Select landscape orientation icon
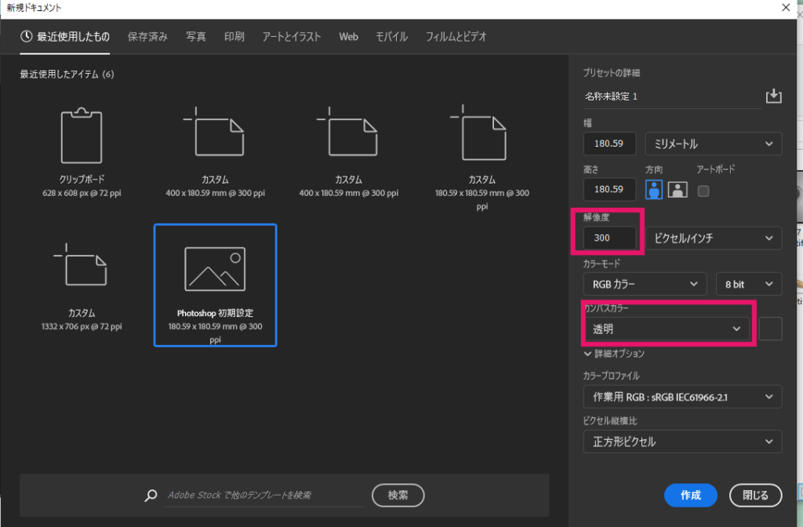 coord(678,189)
